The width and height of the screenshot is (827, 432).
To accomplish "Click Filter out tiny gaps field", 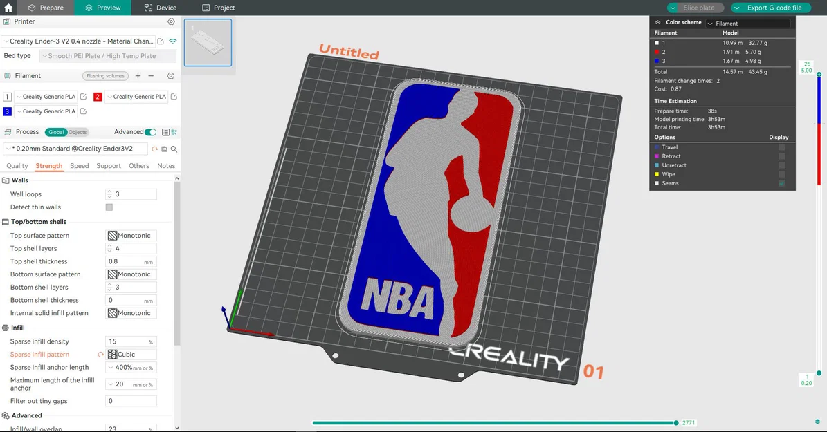I will [131, 401].
